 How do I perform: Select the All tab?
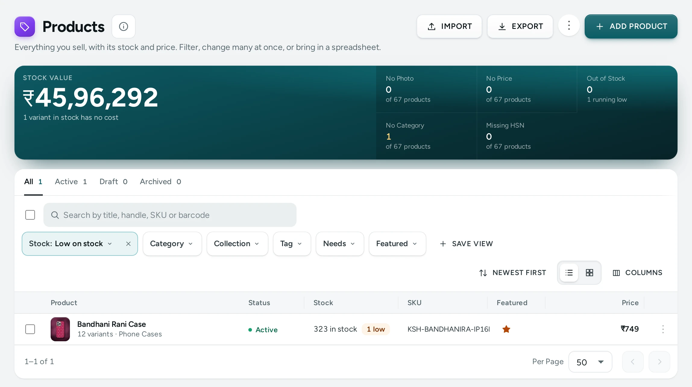[33, 182]
